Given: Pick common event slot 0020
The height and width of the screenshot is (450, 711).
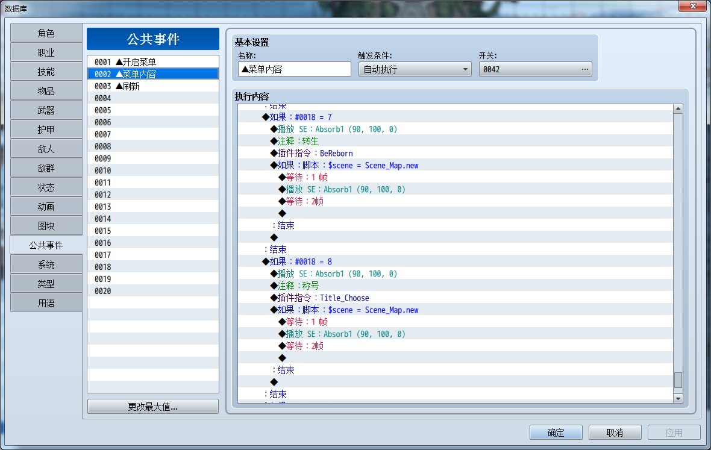Looking at the screenshot, I should [153, 291].
